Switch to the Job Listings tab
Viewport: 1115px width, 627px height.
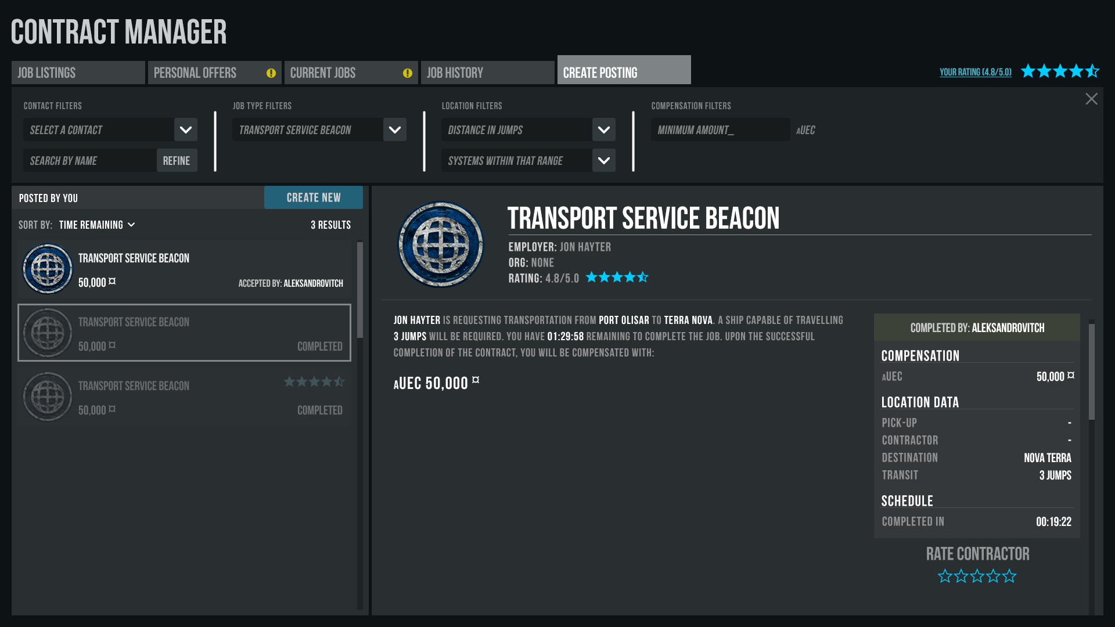pyautogui.click(x=78, y=73)
